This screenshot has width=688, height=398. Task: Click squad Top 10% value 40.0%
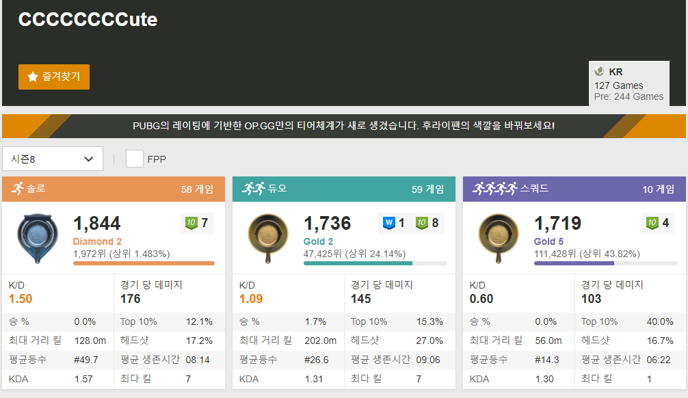[x=660, y=321]
